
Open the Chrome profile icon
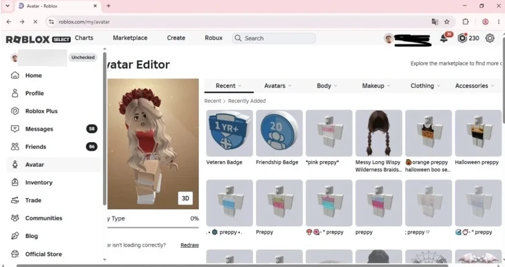[x=485, y=22]
